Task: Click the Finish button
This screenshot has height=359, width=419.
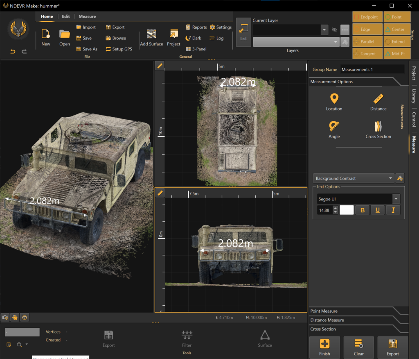Action: click(324, 347)
